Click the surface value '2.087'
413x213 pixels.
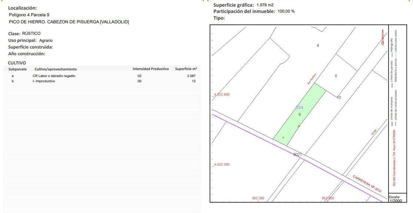click(191, 76)
